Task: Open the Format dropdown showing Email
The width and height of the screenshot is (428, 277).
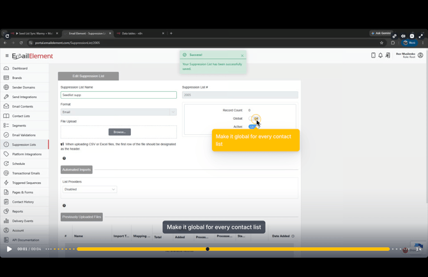Action: [118, 112]
